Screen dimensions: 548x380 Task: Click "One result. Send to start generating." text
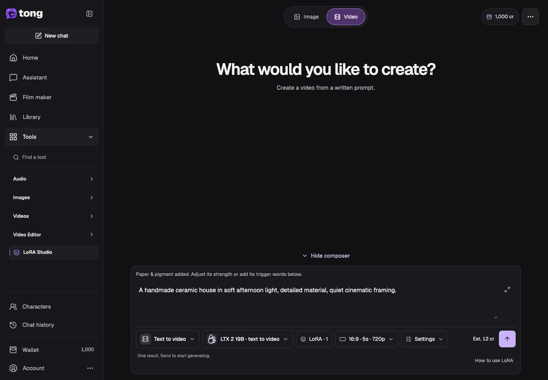174,356
